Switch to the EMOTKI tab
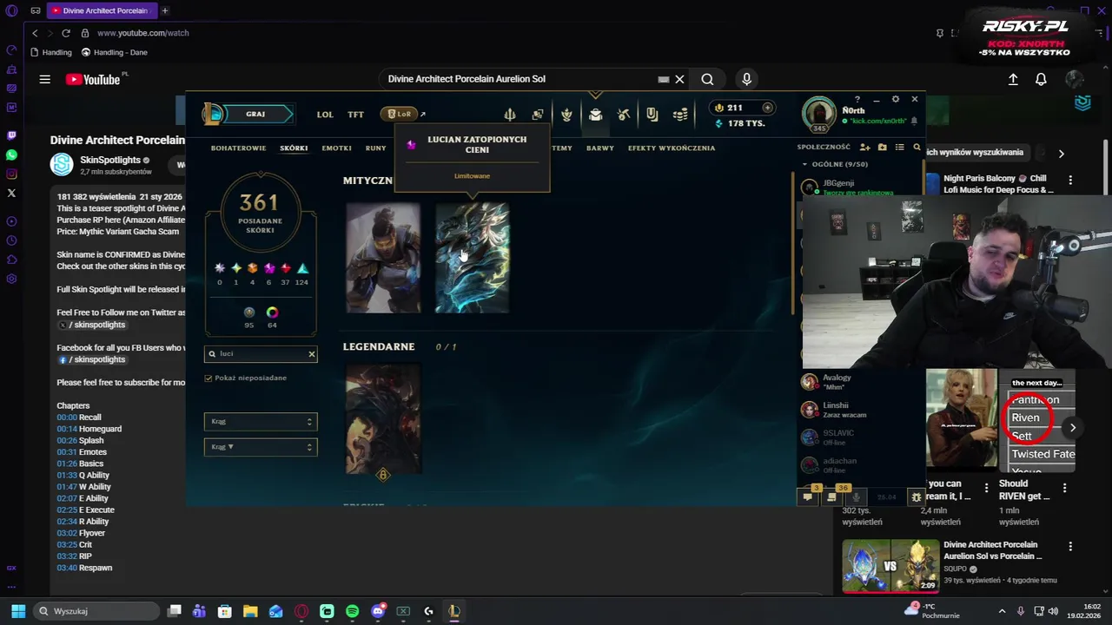Viewport: 1112px width, 625px height. [336, 148]
